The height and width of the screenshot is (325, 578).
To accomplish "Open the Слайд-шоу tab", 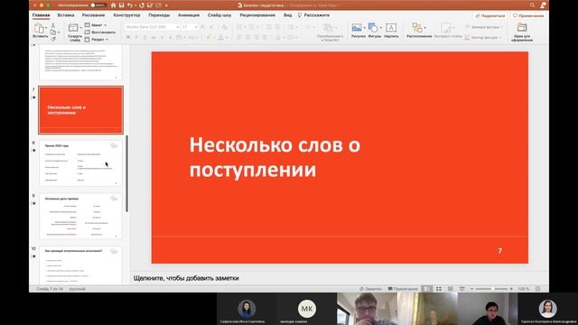I will (219, 15).
